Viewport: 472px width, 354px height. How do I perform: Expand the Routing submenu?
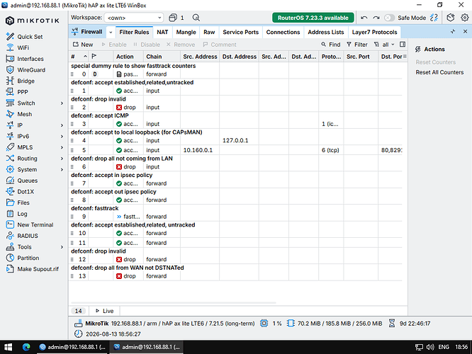62,159
